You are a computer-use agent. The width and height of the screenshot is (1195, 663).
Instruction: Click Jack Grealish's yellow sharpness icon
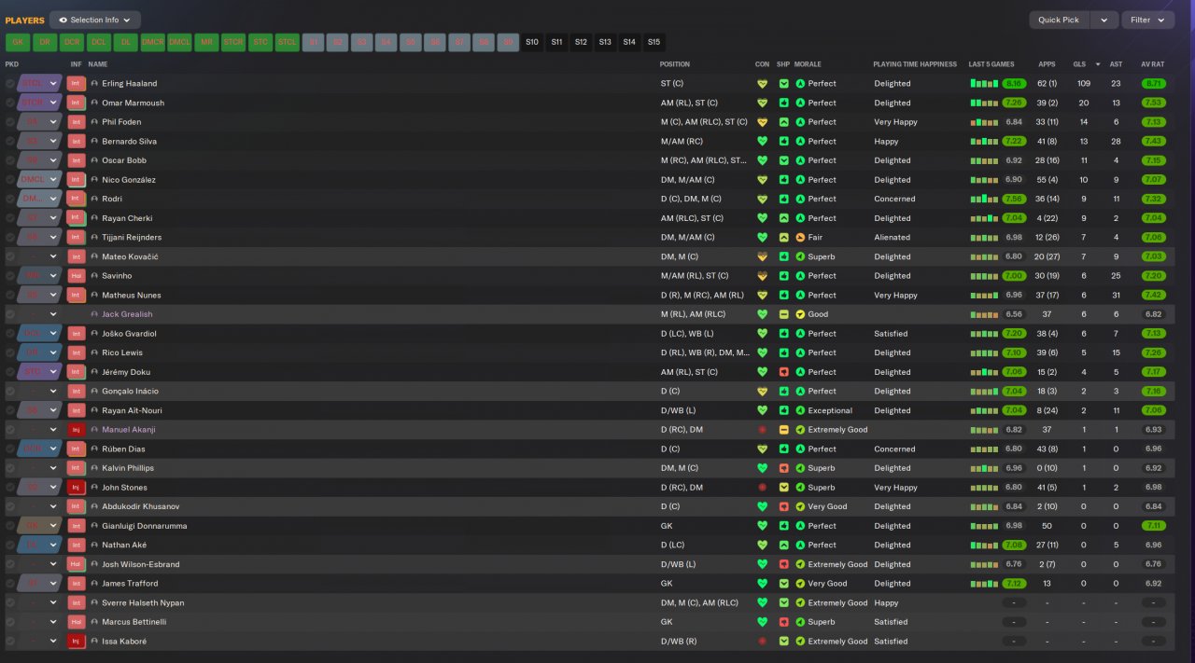click(784, 314)
